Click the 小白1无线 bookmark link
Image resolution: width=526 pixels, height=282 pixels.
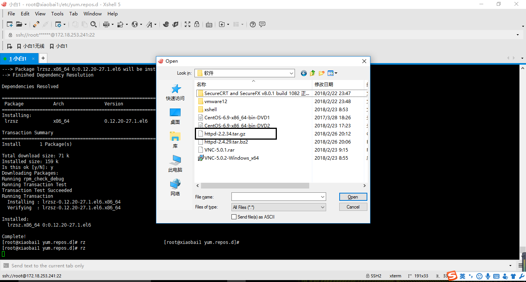click(30, 46)
